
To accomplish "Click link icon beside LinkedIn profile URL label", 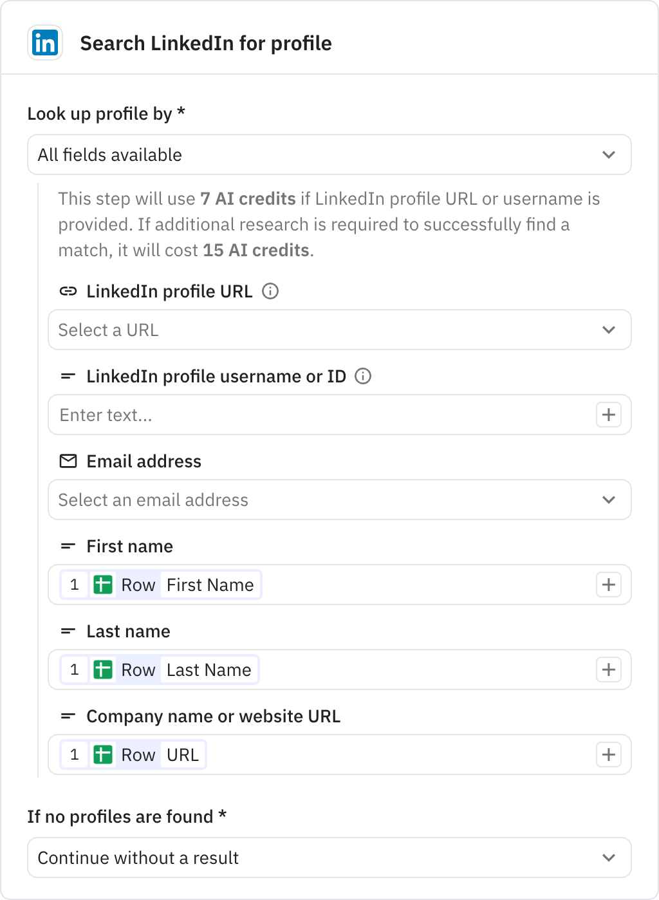I will point(68,291).
